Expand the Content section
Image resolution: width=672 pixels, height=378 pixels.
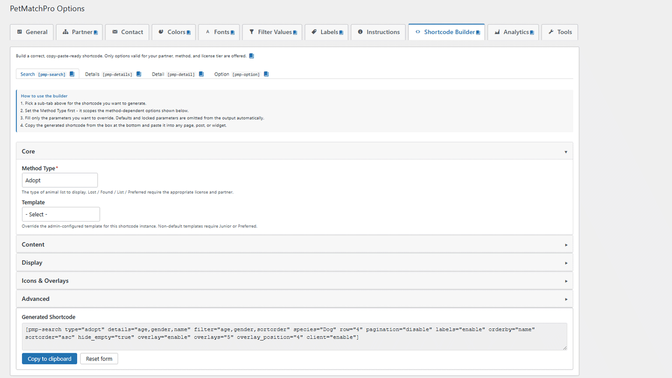295,245
